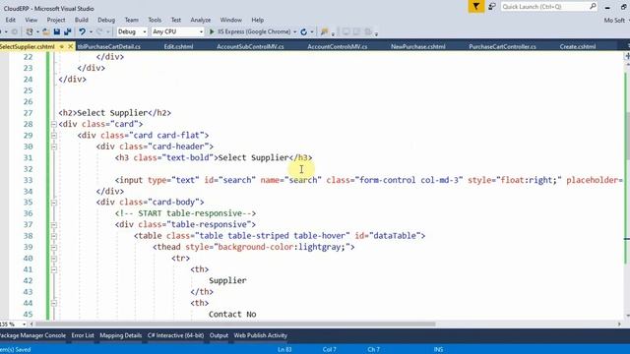
Task: Click the Open File toolbar icon
Action: coord(46,31)
